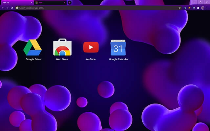The height and width of the screenshot is (131, 210).
Task: Click the Google Drive label text
Action: tap(33, 59)
